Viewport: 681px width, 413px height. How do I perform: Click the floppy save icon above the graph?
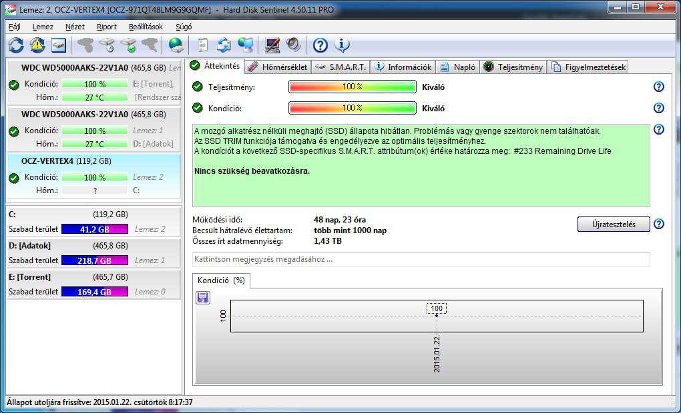coord(203,298)
